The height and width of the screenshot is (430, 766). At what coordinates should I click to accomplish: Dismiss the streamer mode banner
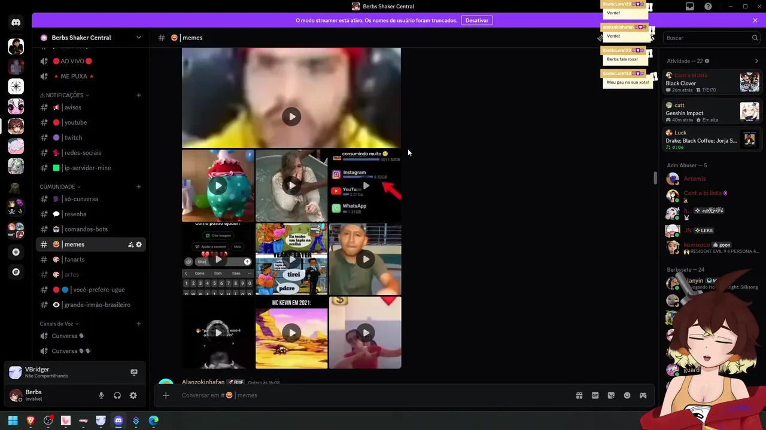(755, 20)
